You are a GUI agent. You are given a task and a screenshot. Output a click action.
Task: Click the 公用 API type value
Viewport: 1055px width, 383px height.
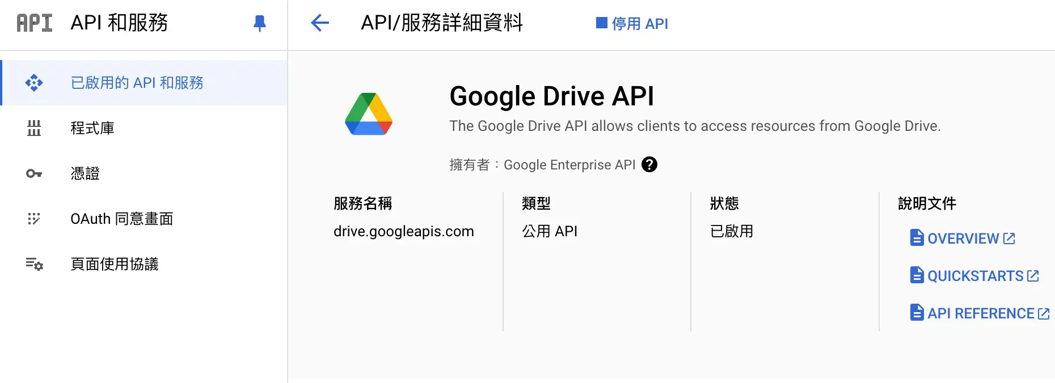550,231
